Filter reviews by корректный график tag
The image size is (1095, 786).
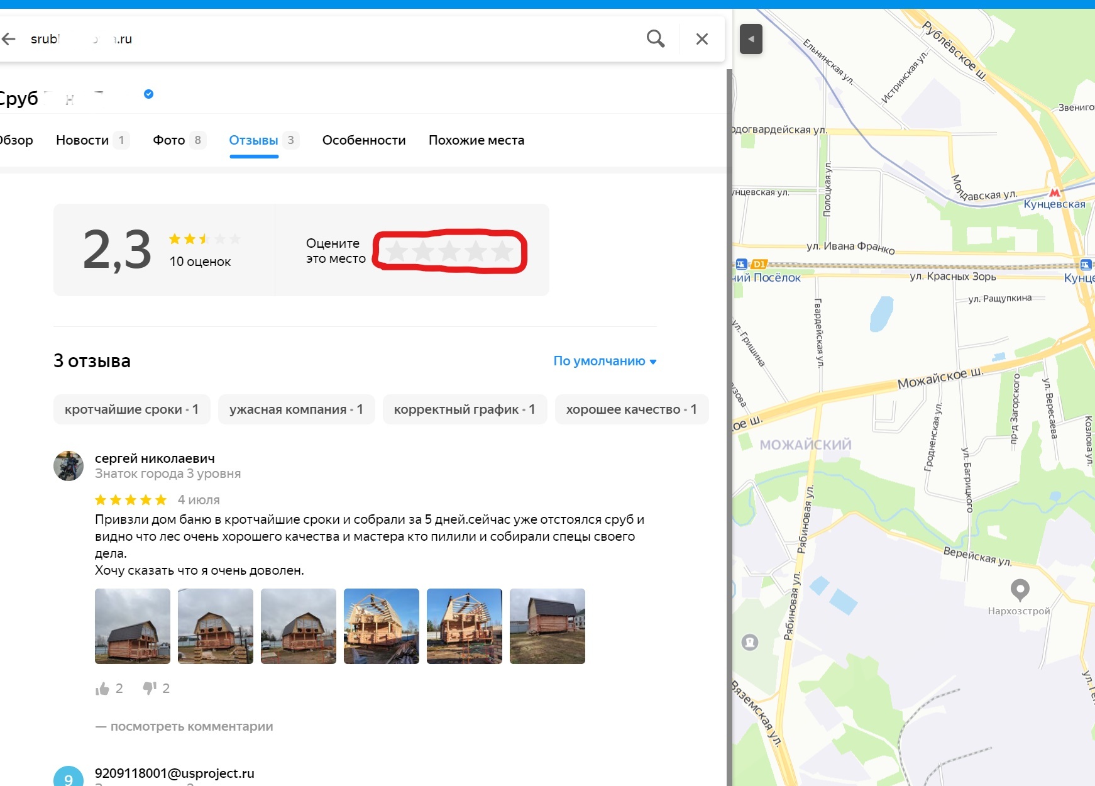(465, 409)
